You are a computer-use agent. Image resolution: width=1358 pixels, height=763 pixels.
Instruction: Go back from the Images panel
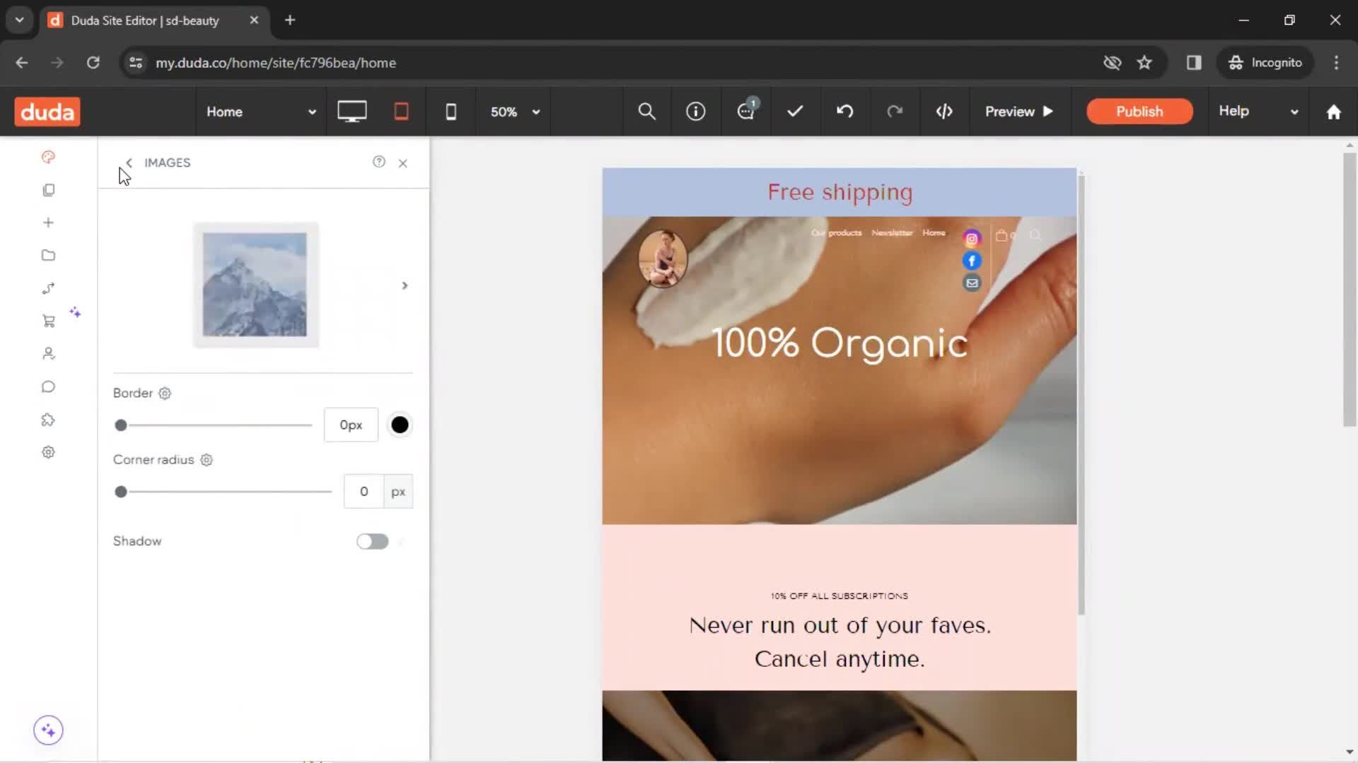pos(129,162)
